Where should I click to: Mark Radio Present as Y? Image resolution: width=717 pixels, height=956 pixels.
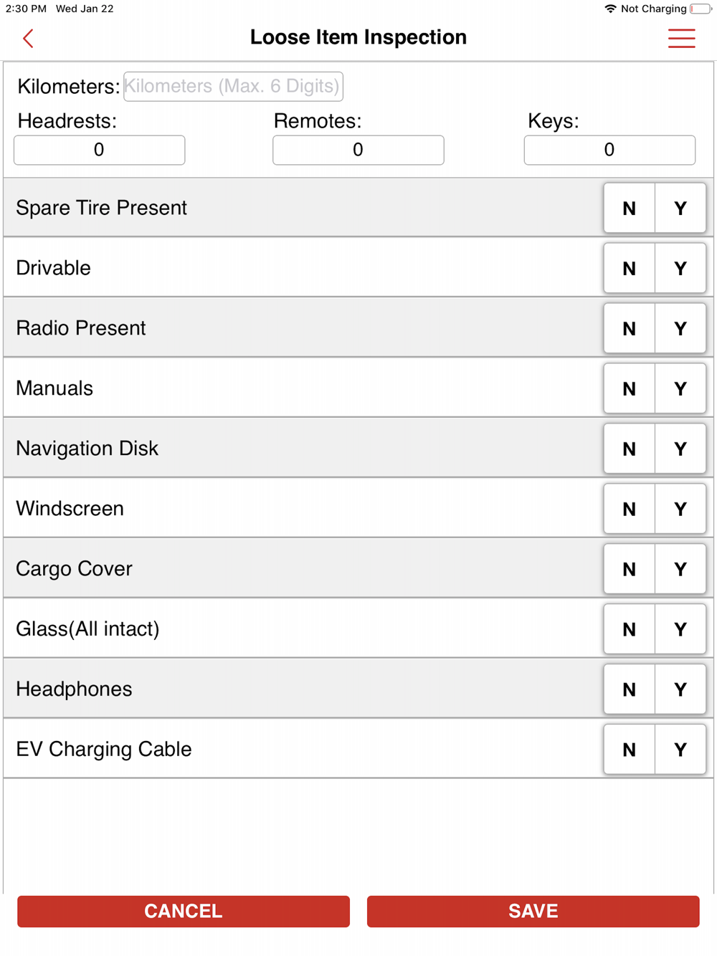point(680,329)
